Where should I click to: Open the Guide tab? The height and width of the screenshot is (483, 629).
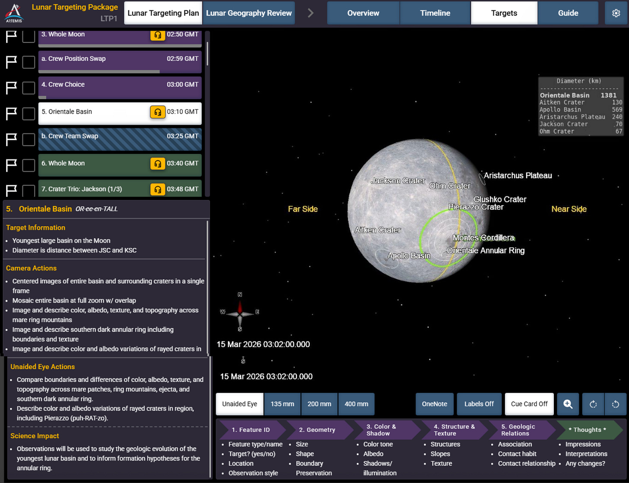[x=567, y=13]
